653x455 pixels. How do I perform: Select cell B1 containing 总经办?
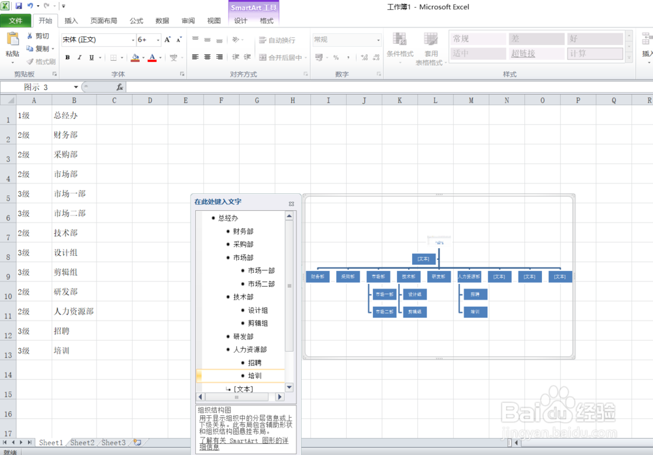74,116
